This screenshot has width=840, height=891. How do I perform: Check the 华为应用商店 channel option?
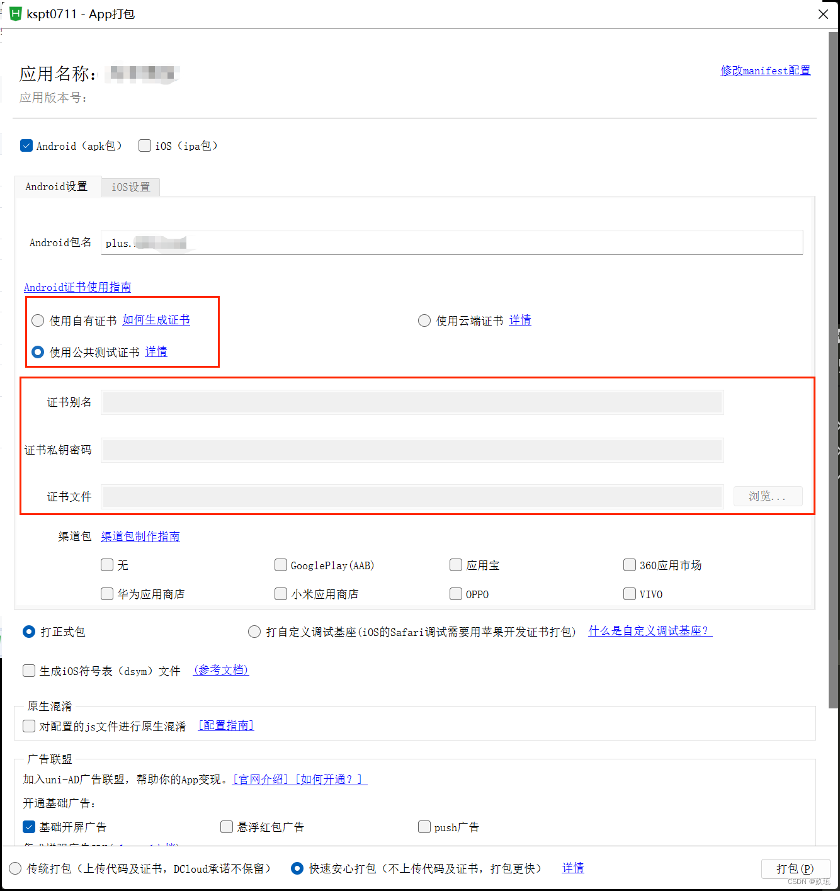107,594
